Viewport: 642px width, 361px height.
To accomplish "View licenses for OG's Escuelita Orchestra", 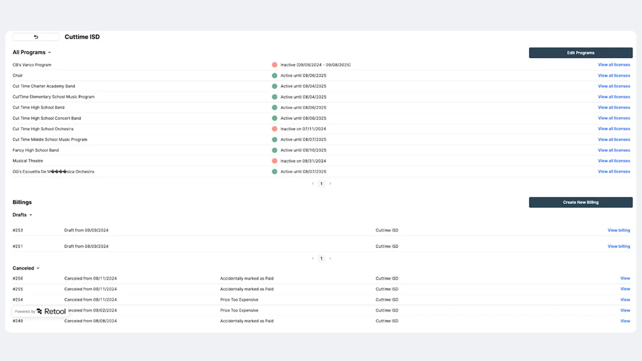I will [614, 171].
